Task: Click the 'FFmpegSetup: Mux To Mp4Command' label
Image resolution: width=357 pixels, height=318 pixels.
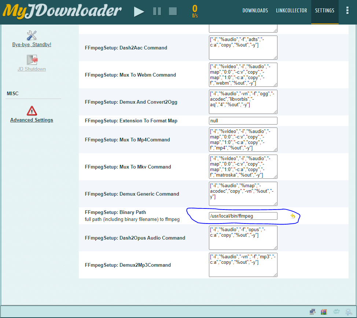Action: [x=128, y=140]
